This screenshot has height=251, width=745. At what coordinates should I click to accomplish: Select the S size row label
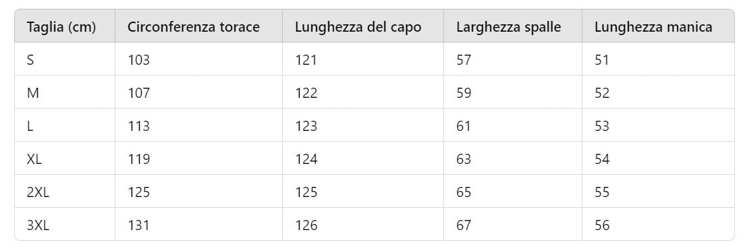point(30,60)
